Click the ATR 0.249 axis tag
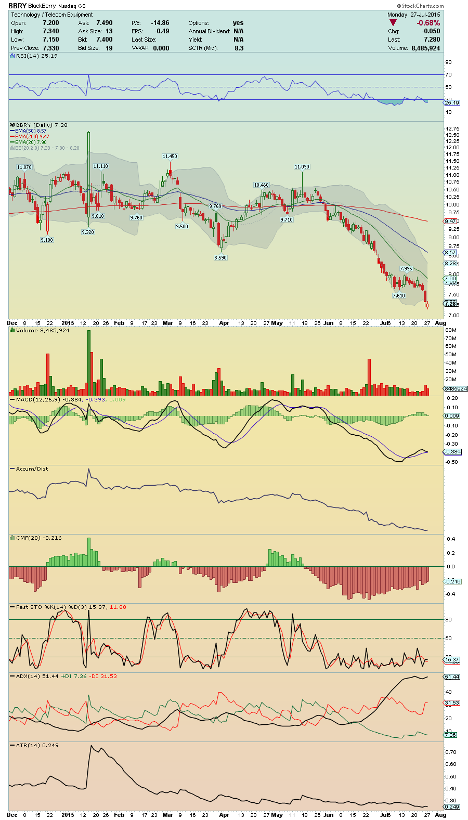The height and width of the screenshot is (820, 468). pos(451,806)
